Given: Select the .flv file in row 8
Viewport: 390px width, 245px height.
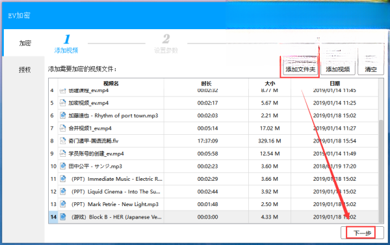Looking at the screenshot, I should coord(94,141).
